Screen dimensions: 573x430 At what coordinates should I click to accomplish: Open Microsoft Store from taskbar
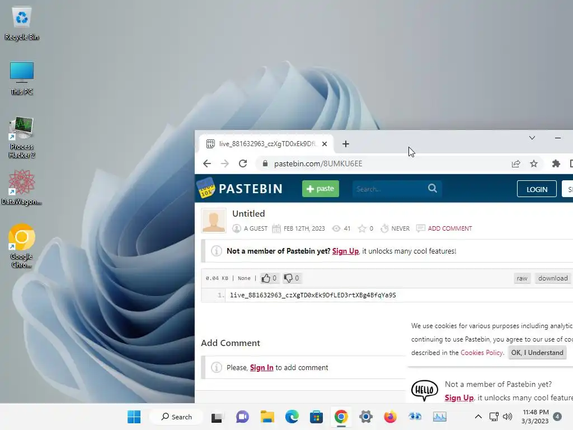(x=316, y=417)
